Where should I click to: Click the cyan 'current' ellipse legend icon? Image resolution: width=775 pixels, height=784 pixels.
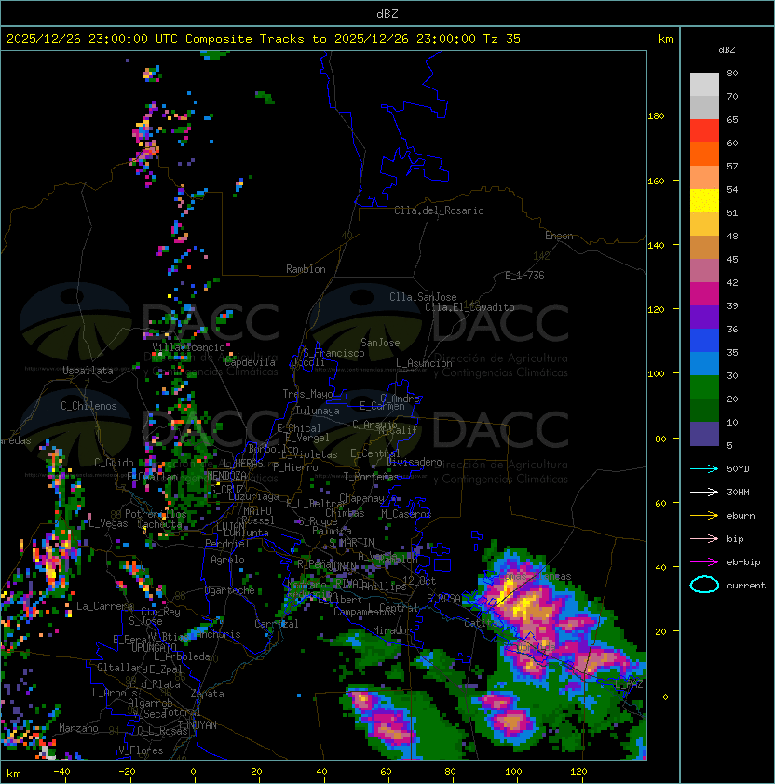pos(704,585)
